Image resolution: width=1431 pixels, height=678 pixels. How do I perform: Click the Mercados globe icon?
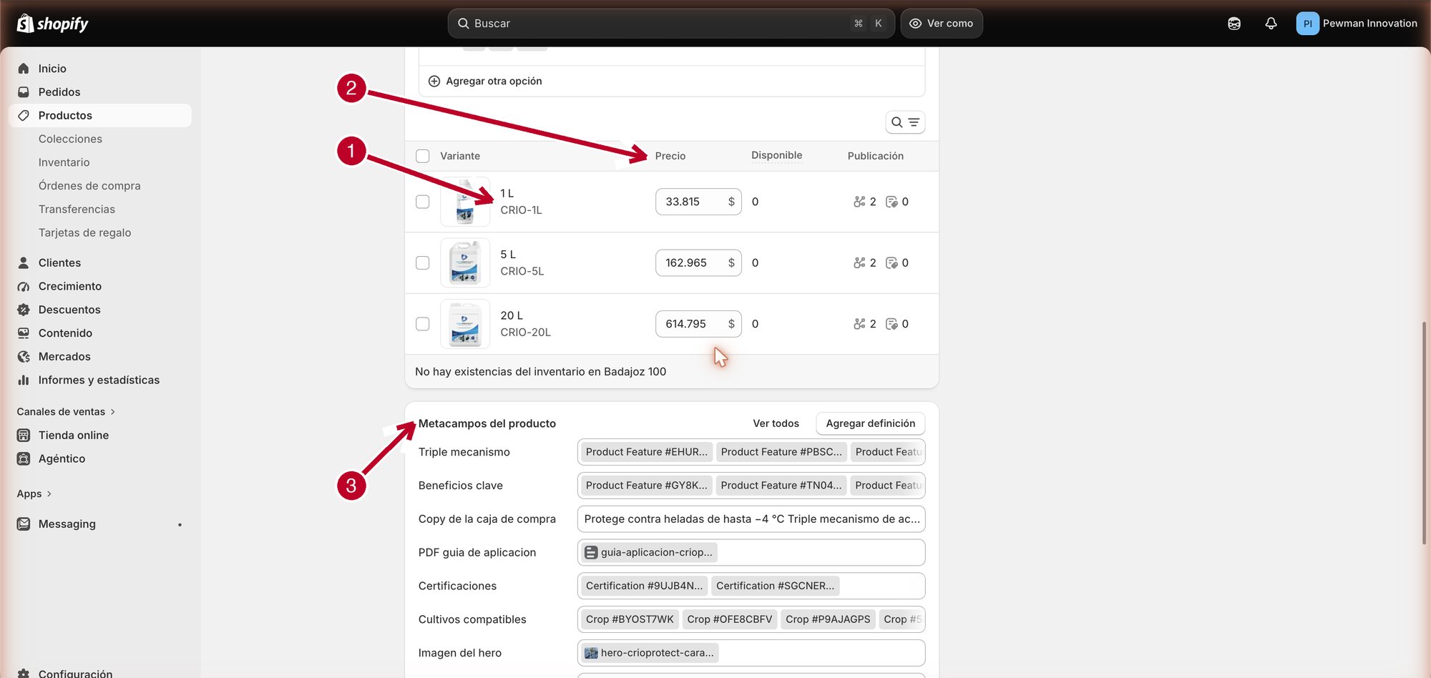[x=24, y=356]
